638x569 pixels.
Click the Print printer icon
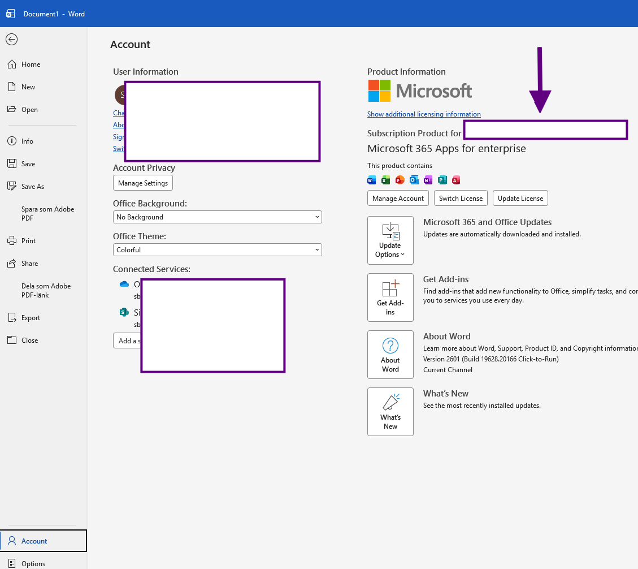pyautogui.click(x=12, y=240)
